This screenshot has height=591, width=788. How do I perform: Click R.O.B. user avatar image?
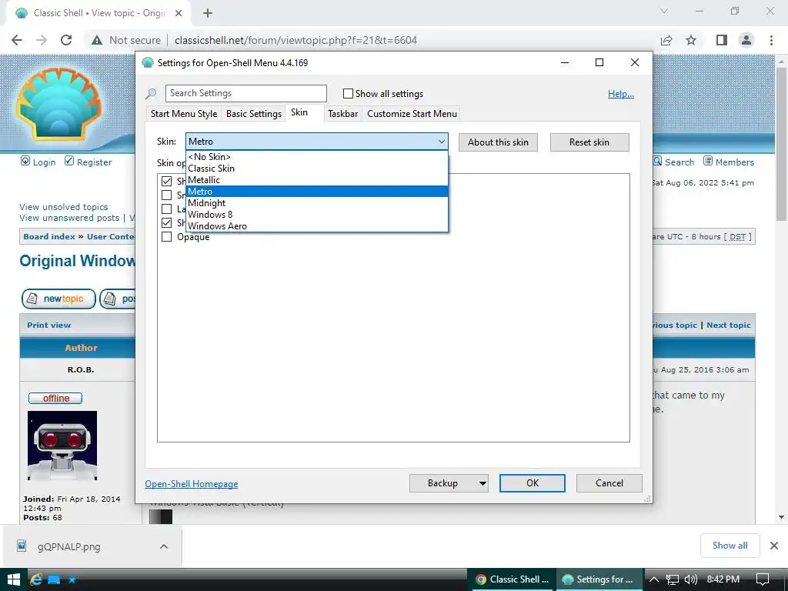click(x=62, y=446)
